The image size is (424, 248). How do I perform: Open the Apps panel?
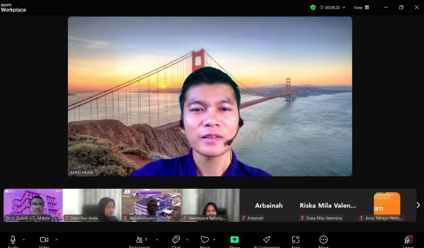pyautogui.click(x=296, y=240)
